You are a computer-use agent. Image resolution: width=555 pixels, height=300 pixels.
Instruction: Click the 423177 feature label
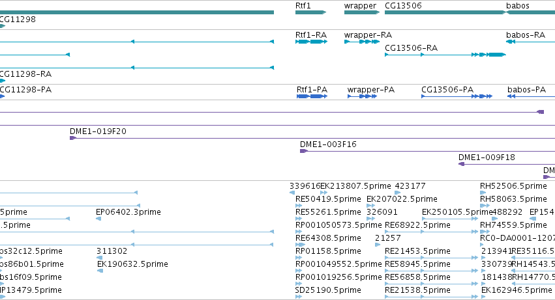pyautogui.click(x=410, y=186)
